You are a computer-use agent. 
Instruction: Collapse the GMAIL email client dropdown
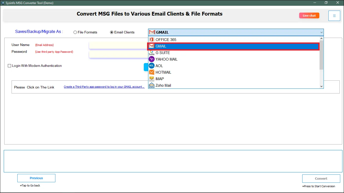pyautogui.click(x=321, y=32)
